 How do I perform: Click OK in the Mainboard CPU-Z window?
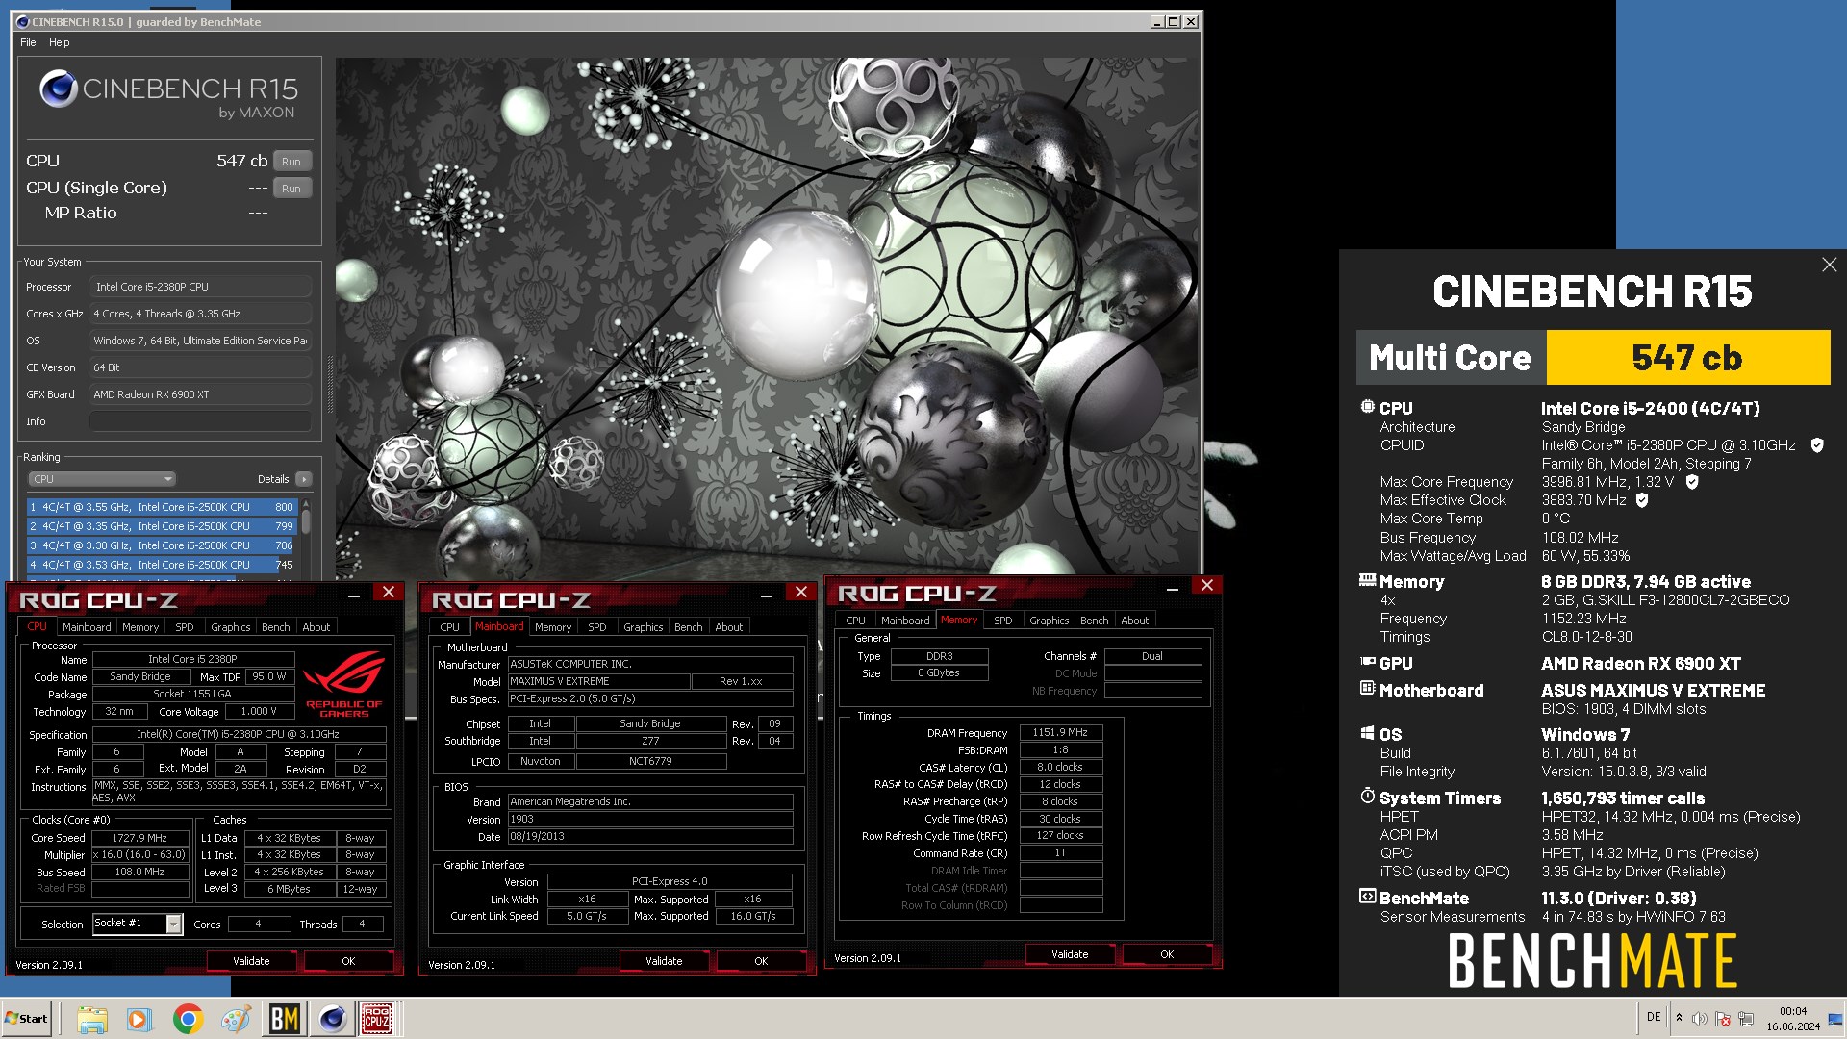[x=761, y=961]
